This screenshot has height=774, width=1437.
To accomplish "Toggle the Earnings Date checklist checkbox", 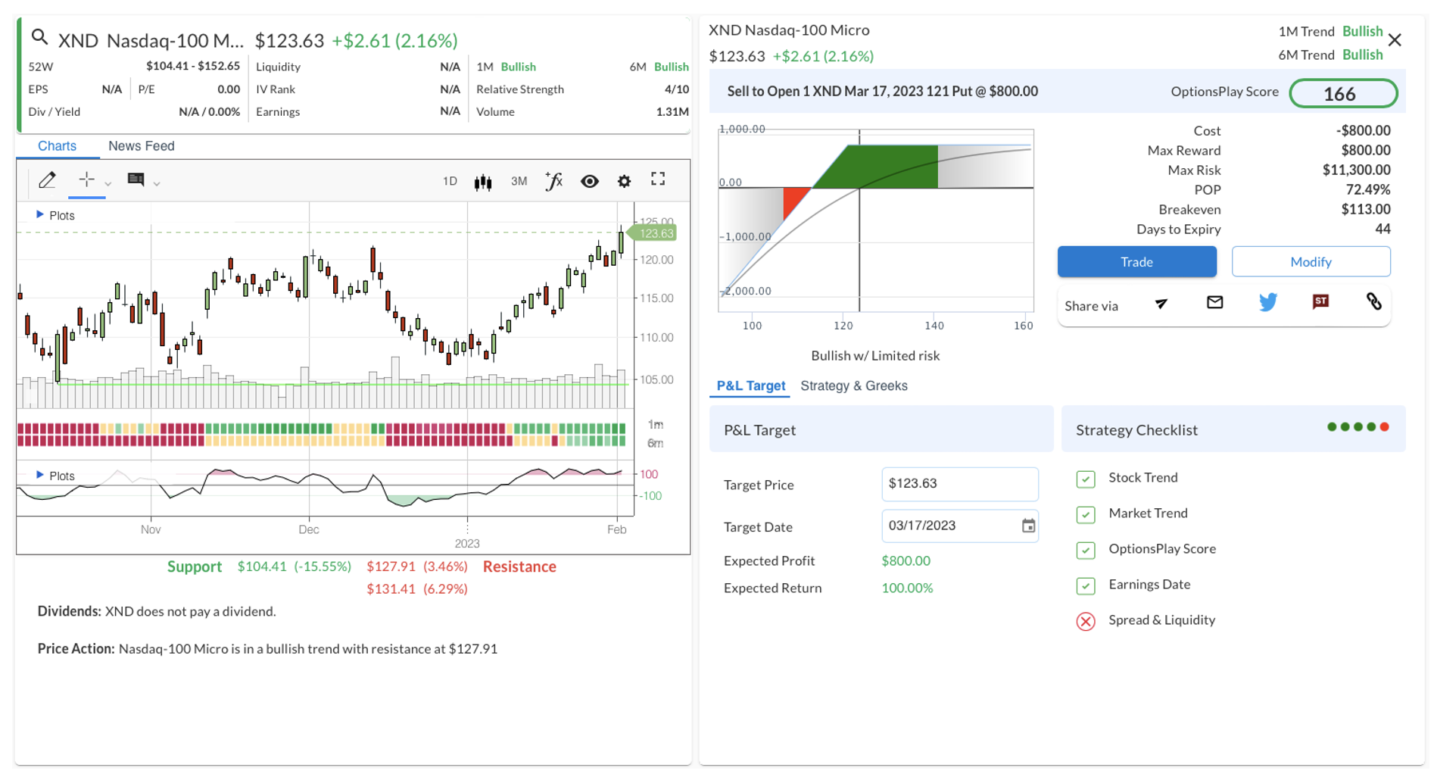I will click(1086, 585).
